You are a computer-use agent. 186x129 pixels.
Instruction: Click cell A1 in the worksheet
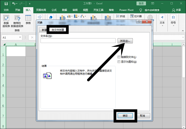[16, 51]
